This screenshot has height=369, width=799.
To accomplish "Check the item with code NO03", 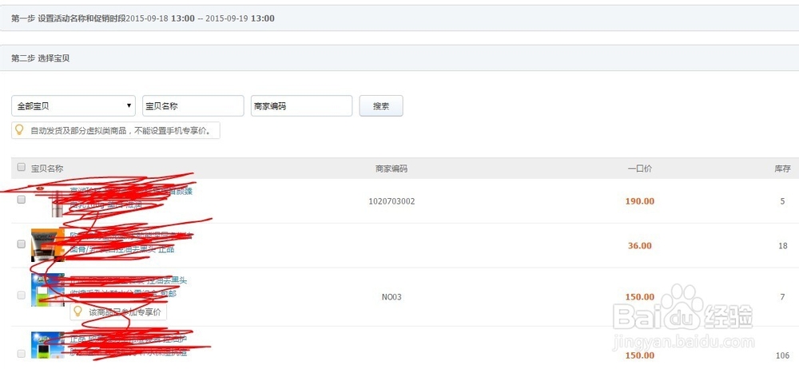I will 21,295.
